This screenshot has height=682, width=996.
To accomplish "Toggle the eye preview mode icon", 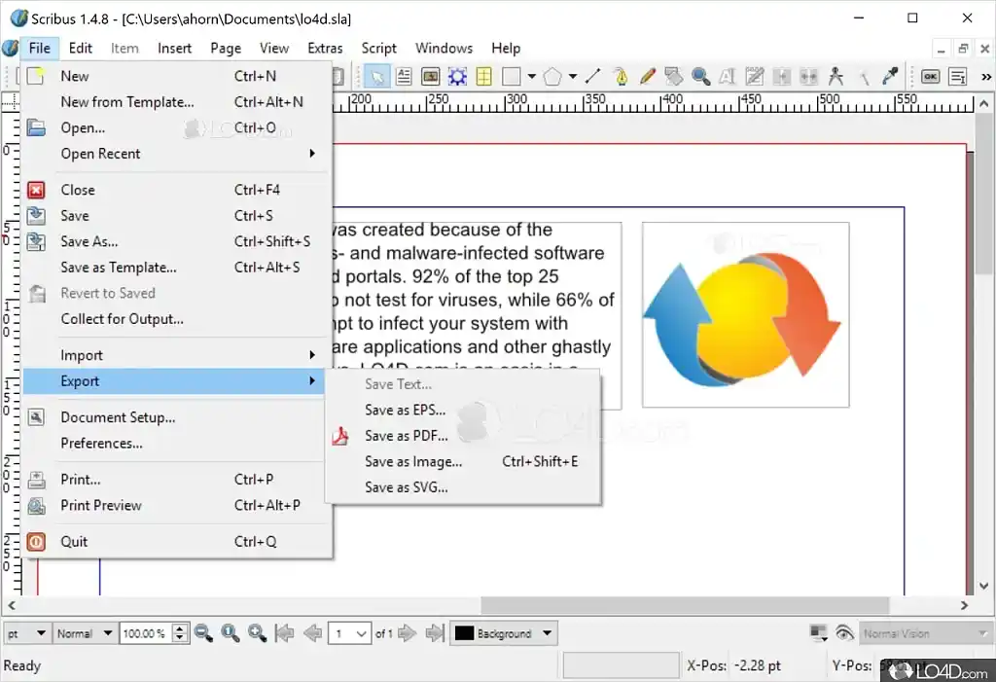I will pos(844,633).
